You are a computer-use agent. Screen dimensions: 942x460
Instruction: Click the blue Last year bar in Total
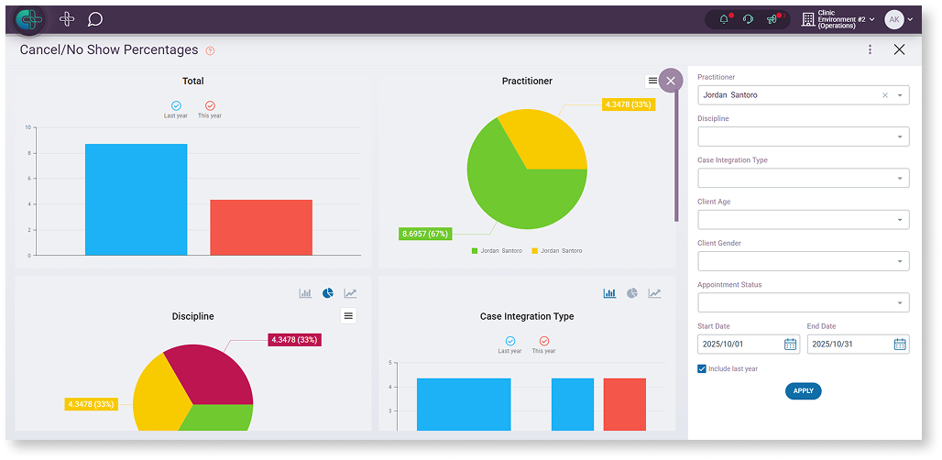pyautogui.click(x=136, y=199)
